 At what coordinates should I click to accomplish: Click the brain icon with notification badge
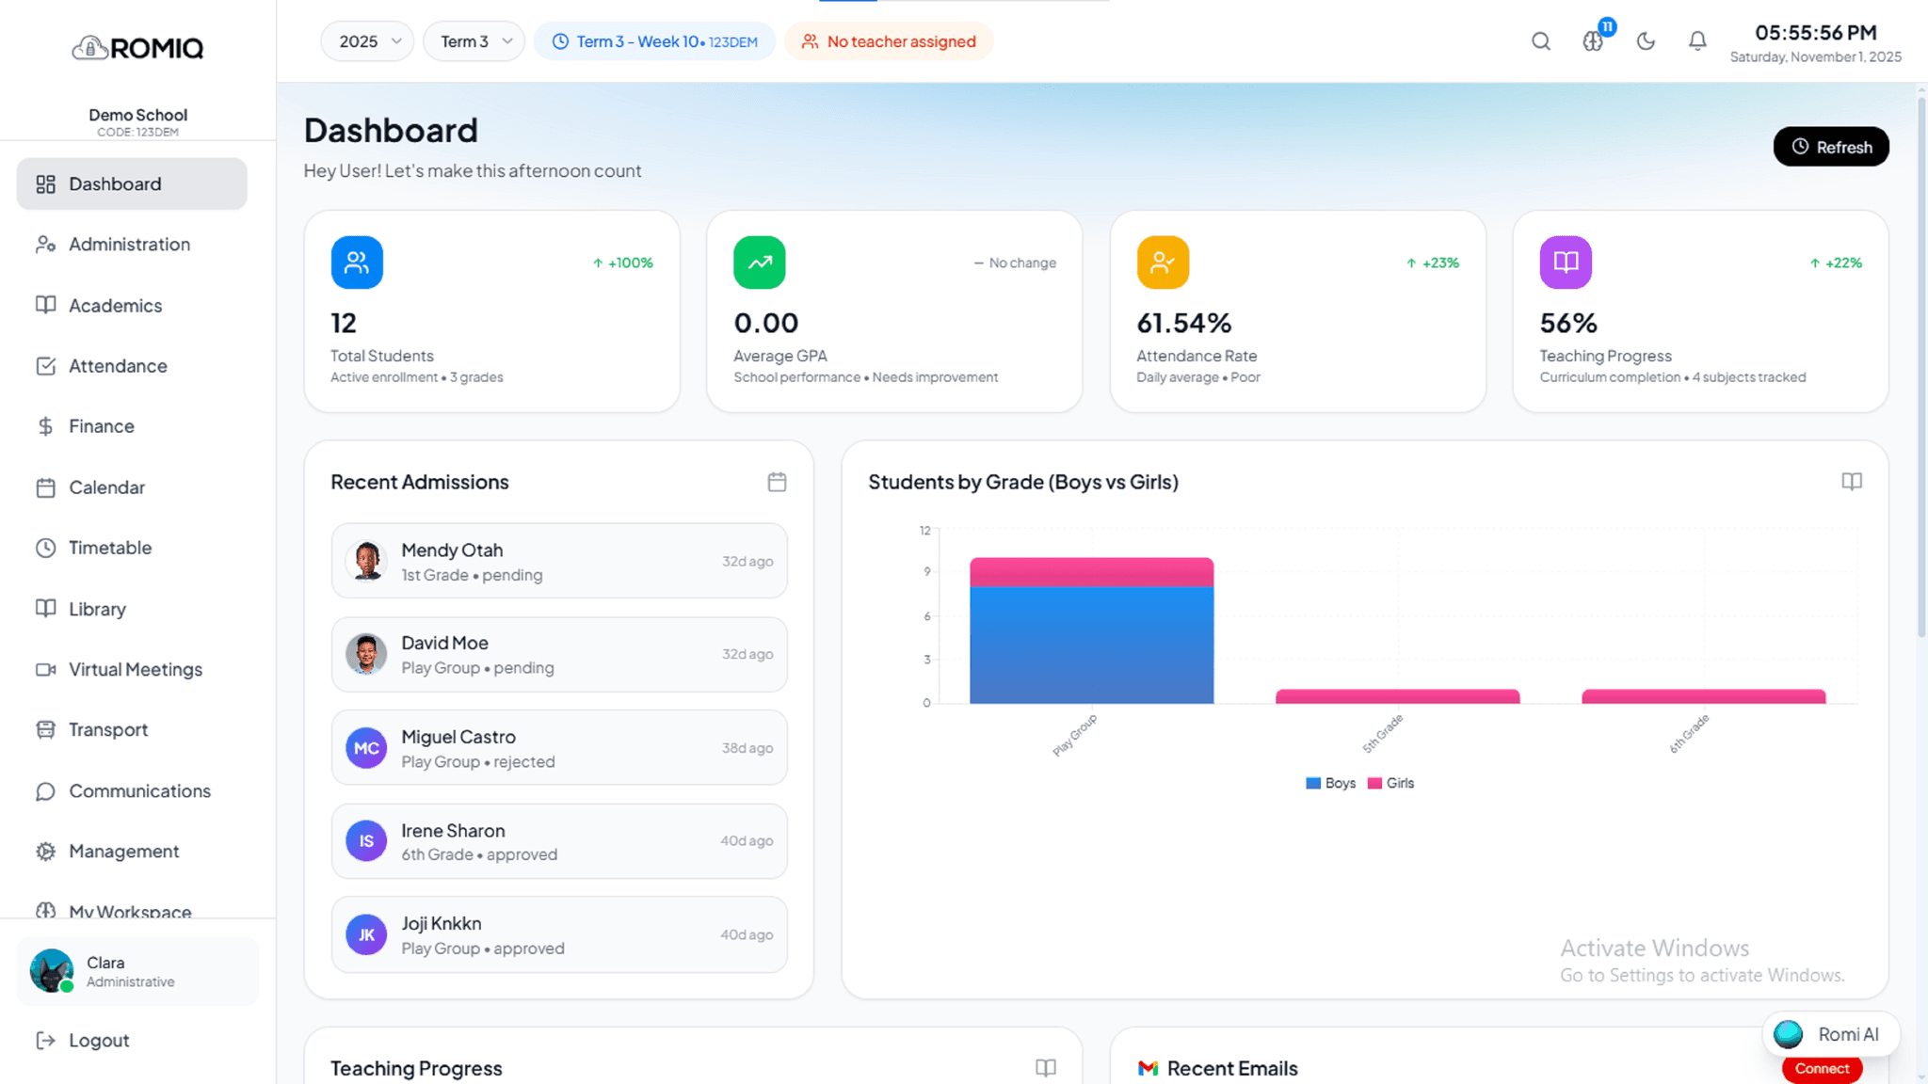pyautogui.click(x=1593, y=40)
